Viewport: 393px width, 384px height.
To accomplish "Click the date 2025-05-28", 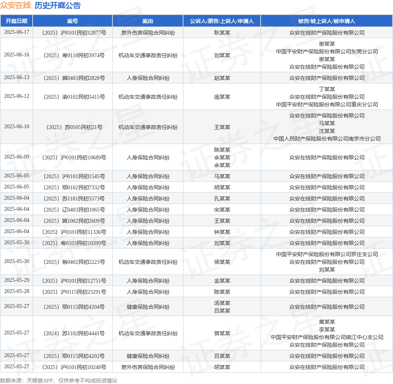I will point(17,291).
